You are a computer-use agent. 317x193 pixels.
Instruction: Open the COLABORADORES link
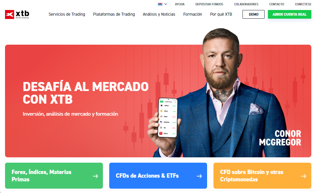pyautogui.click(x=246, y=4)
